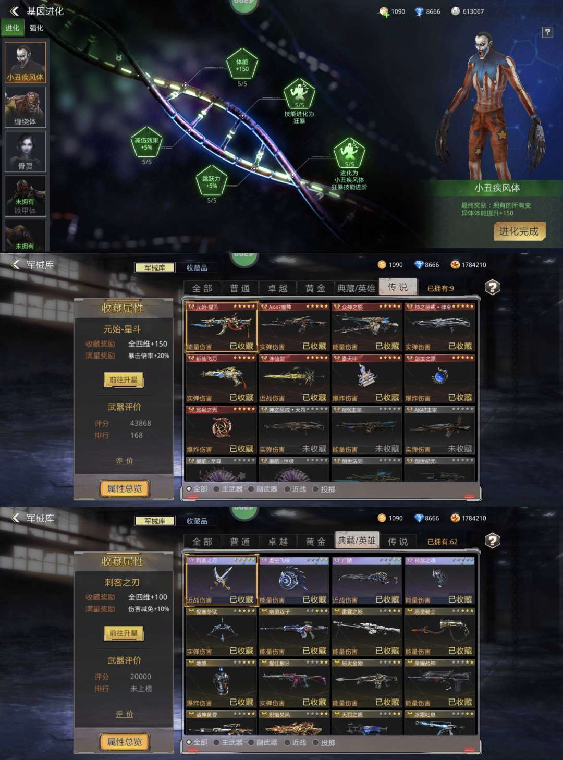Choose 投掷 filter in the 已拥有:9 panel
The width and height of the screenshot is (563, 760).
tap(324, 489)
